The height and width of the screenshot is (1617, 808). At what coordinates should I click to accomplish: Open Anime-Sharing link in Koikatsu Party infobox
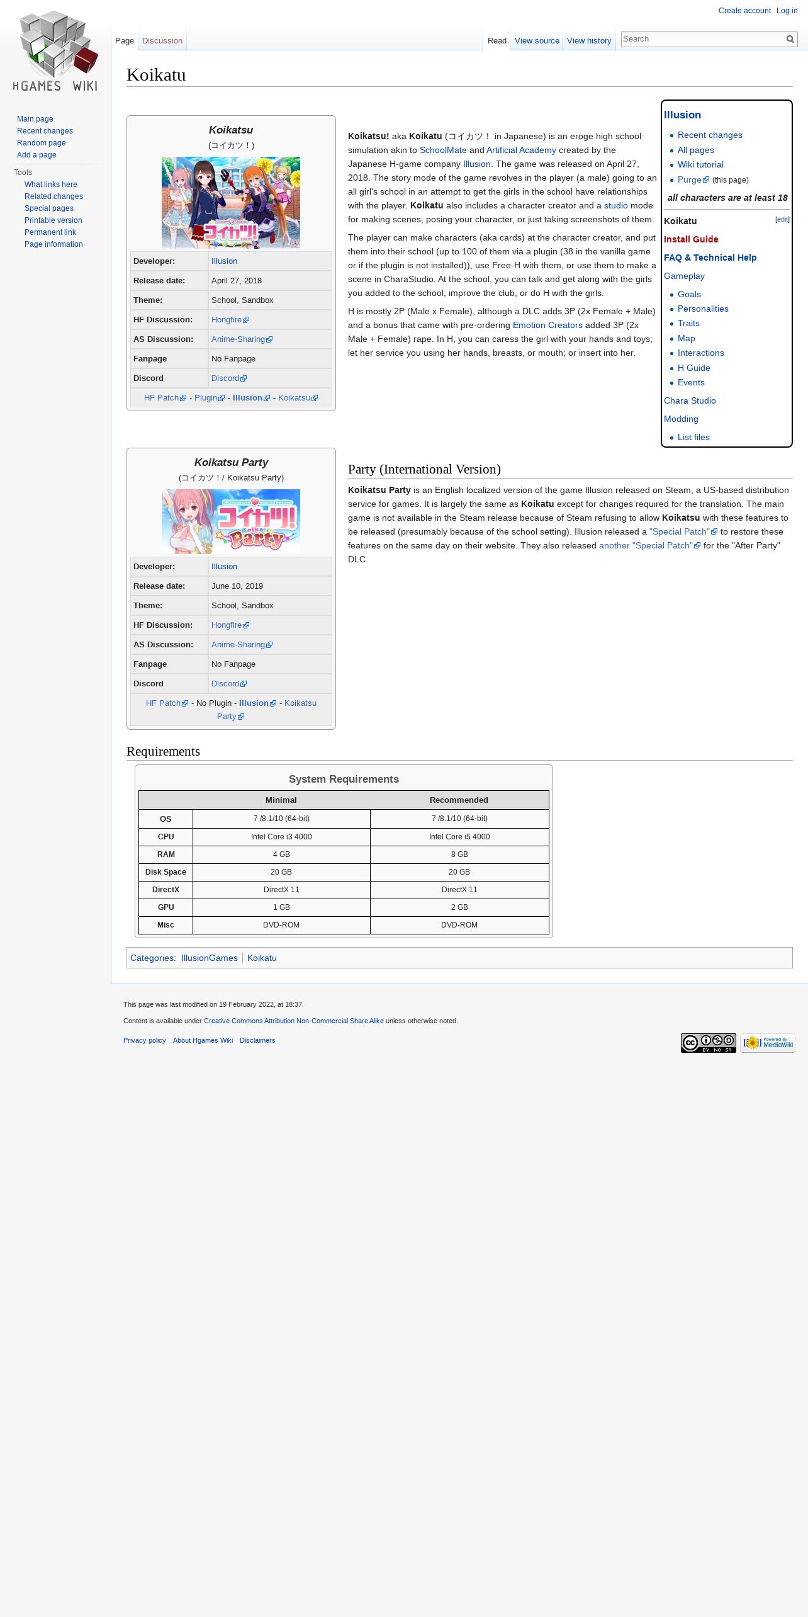pos(242,645)
